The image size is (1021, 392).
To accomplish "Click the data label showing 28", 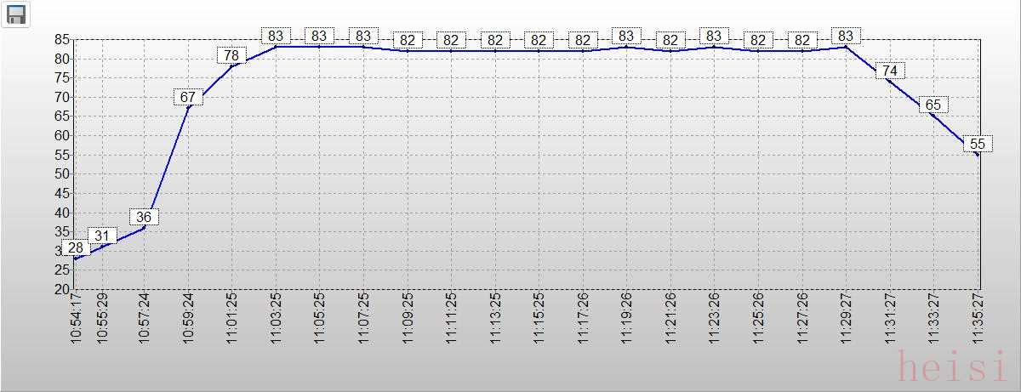I will (x=76, y=248).
